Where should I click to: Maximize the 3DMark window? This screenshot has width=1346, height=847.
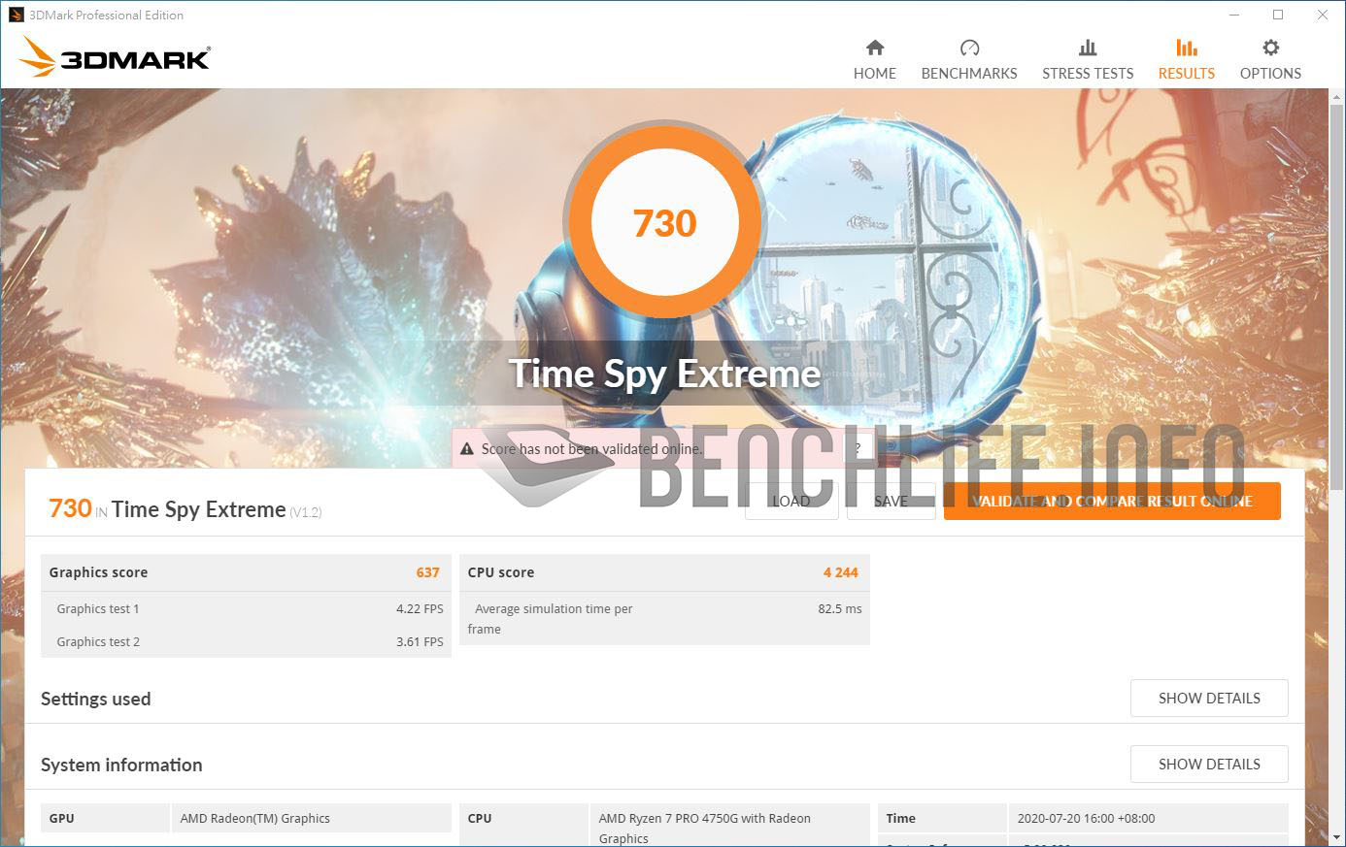pyautogui.click(x=1278, y=15)
